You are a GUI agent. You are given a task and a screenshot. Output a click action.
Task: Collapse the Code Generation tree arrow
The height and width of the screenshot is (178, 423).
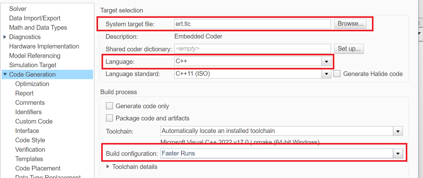point(5,74)
